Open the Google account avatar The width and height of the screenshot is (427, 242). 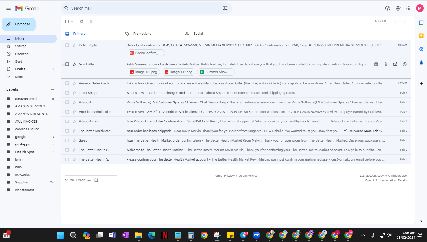pos(420,8)
